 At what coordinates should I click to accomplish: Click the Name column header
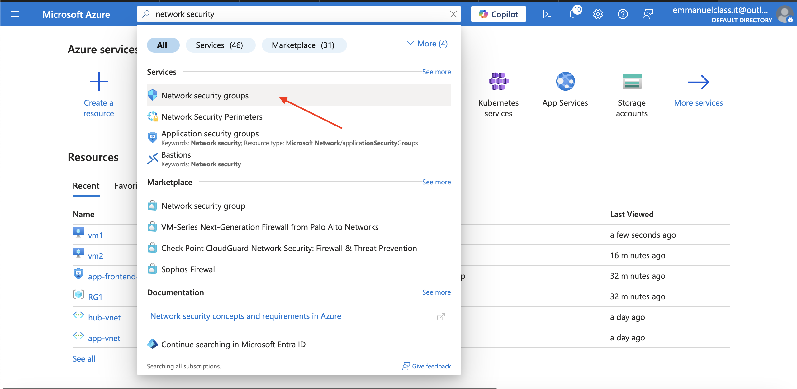pyautogui.click(x=83, y=214)
